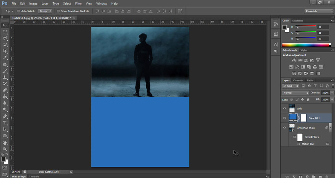Select the Polygonal Lasso tool
Viewport: 335px width, 178px height.
pyautogui.click(x=5, y=38)
